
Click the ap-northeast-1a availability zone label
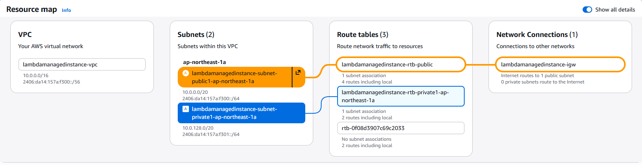pos(204,62)
